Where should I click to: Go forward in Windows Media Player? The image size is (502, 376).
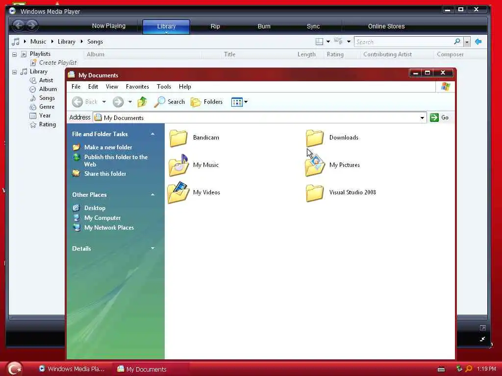(32, 25)
